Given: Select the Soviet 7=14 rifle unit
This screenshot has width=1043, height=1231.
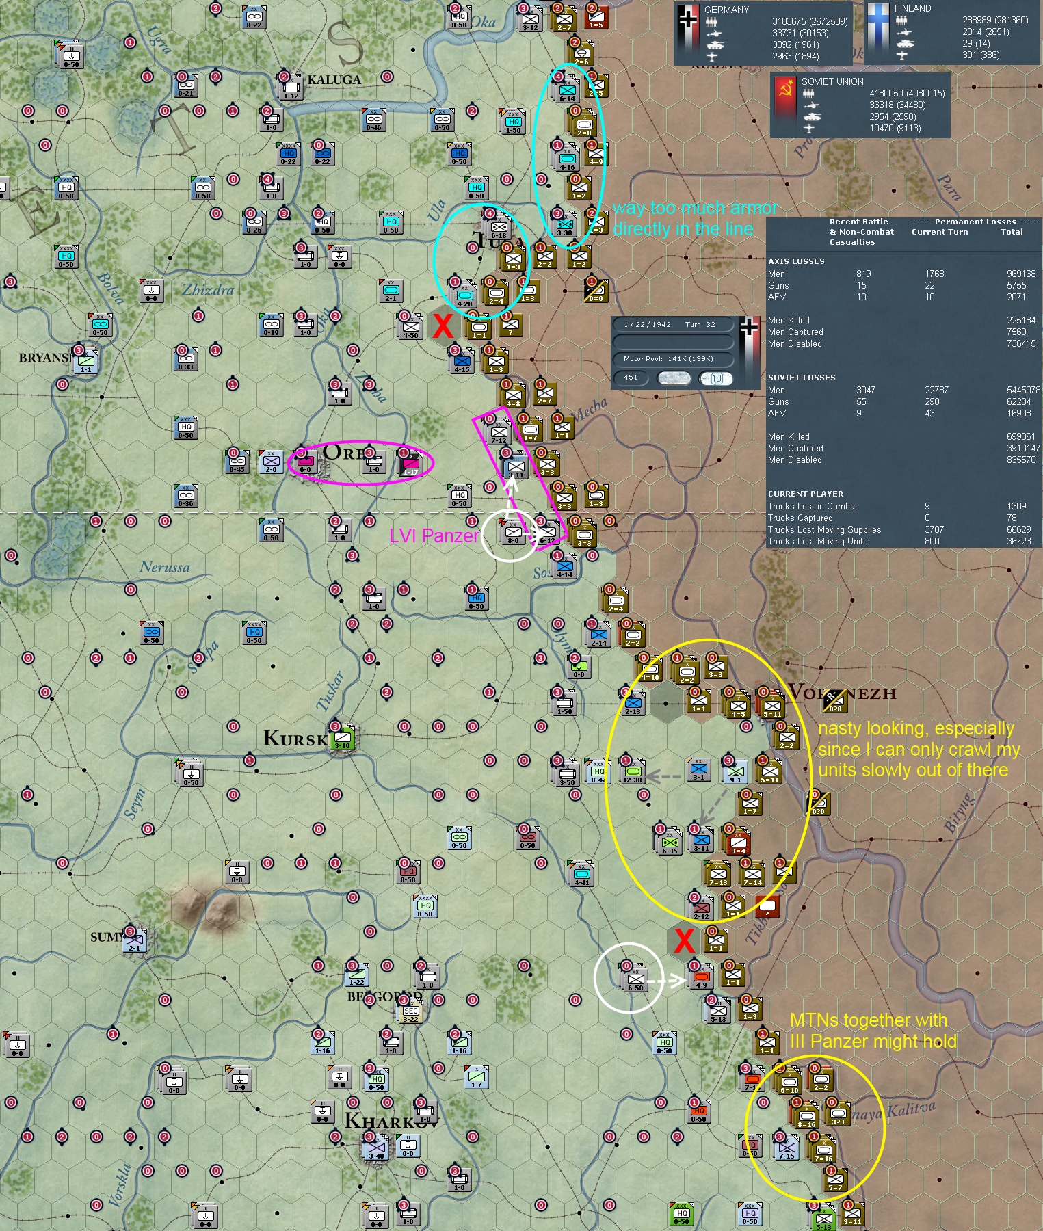Looking at the screenshot, I should point(752,873).
